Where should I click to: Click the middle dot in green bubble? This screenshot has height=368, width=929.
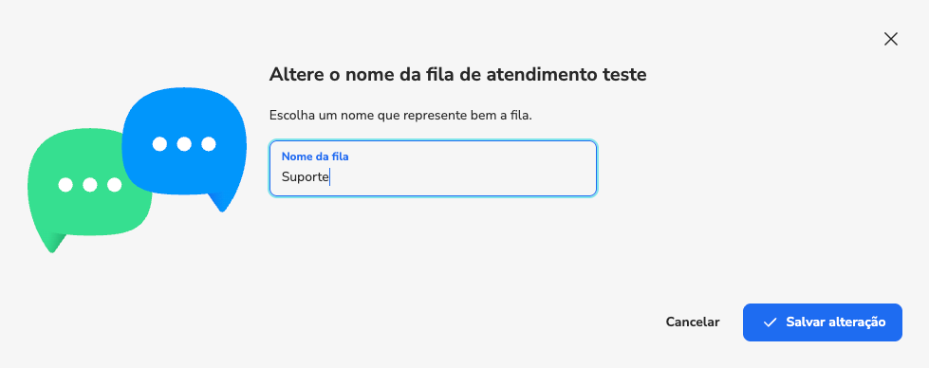tap(90, 185)
